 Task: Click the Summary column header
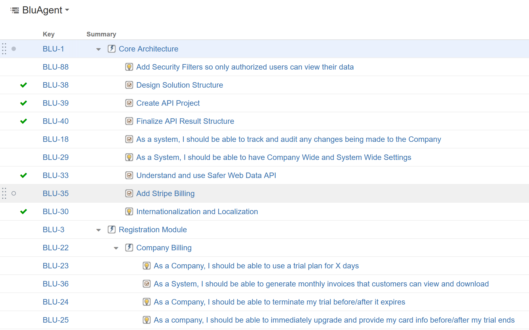coord(101,34)
